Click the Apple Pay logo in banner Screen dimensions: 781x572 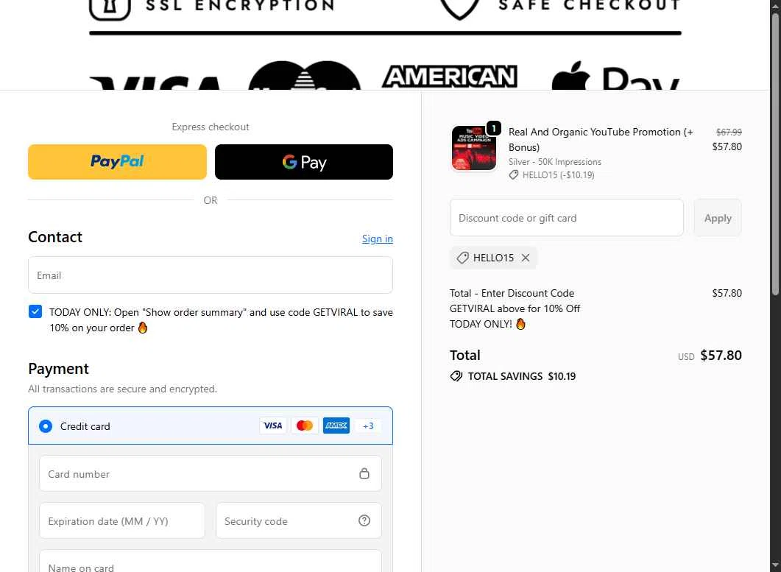(x=615, y=76)
